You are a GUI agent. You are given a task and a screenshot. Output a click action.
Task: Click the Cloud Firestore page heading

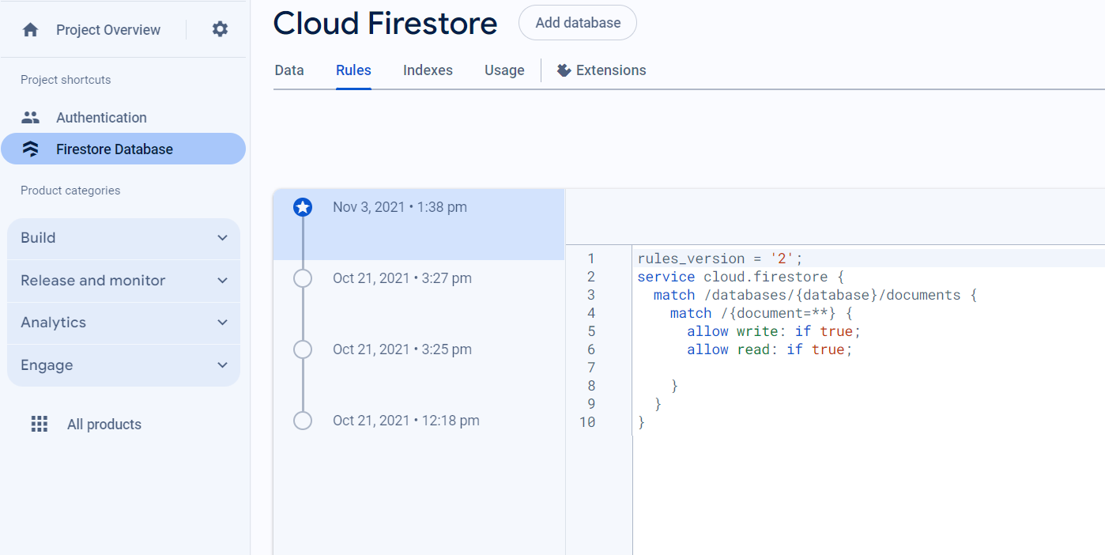coord(386,24)
